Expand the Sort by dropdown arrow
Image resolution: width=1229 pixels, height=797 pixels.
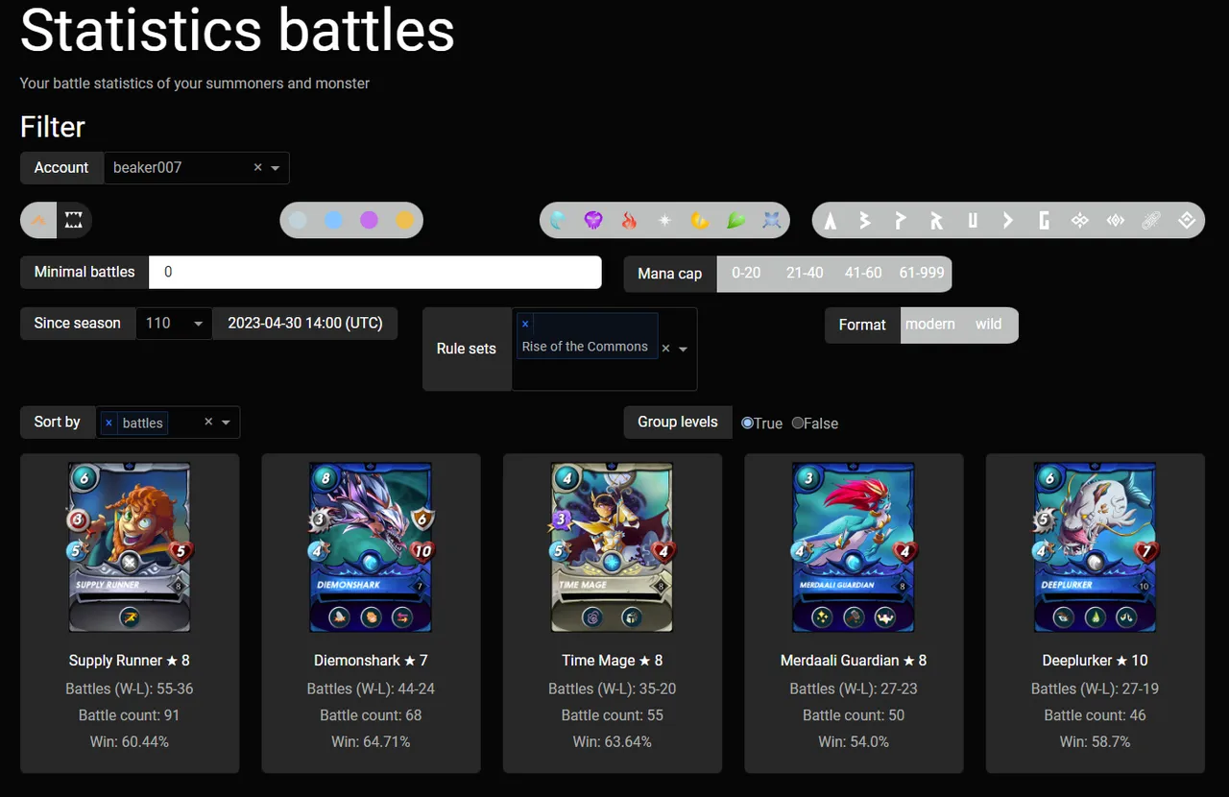[227, 423]
